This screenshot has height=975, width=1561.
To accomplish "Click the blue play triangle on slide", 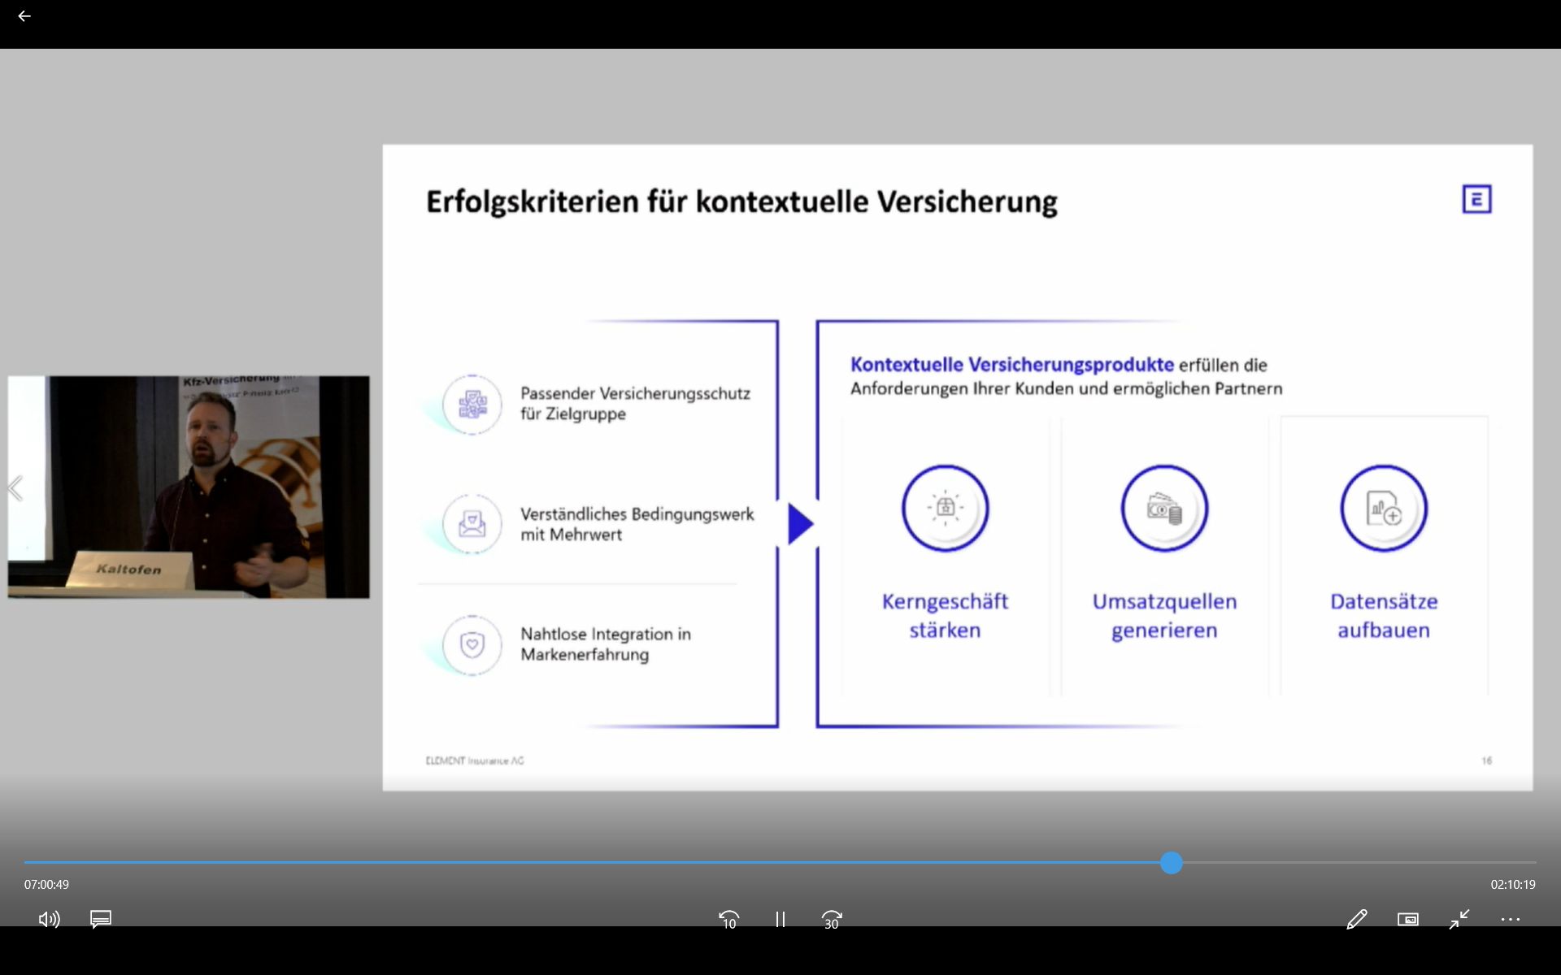I will (799, 524).
